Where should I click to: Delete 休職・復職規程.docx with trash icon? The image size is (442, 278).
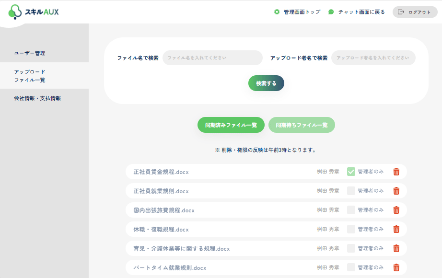click(396, 229)
